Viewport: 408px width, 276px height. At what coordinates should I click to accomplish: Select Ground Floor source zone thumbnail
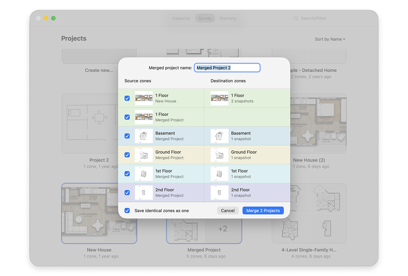point(144,155)
